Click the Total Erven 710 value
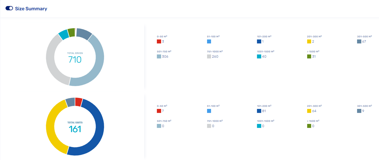 75,59
